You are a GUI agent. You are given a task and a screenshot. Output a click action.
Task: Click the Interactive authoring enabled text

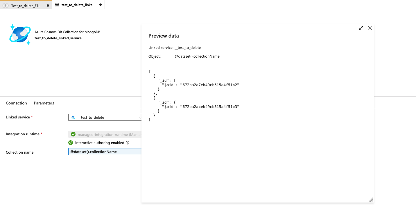(x=100, y=143)
